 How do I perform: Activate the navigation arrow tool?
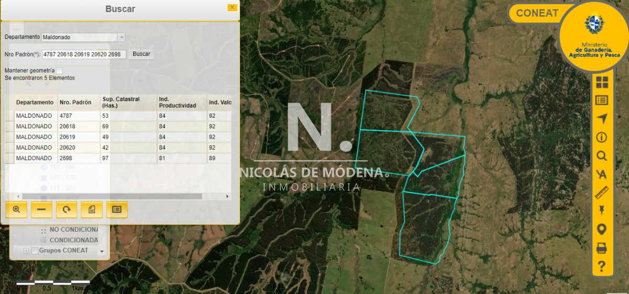(602, 119)
